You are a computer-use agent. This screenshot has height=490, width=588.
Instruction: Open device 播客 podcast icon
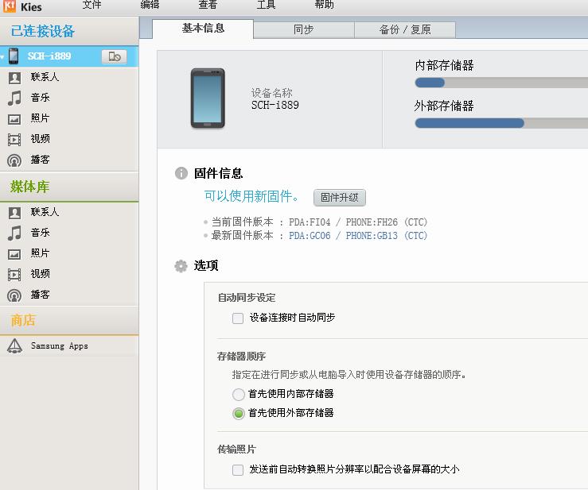click(x=14, y=160)
